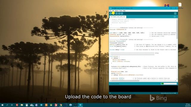Open the tab options dropdown arrow beside sketch tab
Viewport: 191px width, 107px height.
point(175,17)
